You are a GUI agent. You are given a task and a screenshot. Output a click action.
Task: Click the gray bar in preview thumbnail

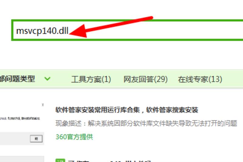(x=22, y=139)
